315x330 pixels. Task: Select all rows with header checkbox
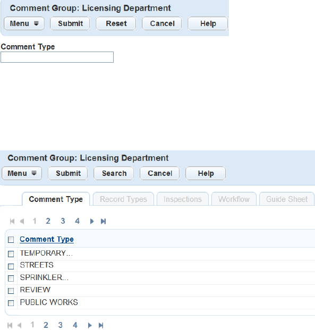pyautogui.click(x=11, y=240)
